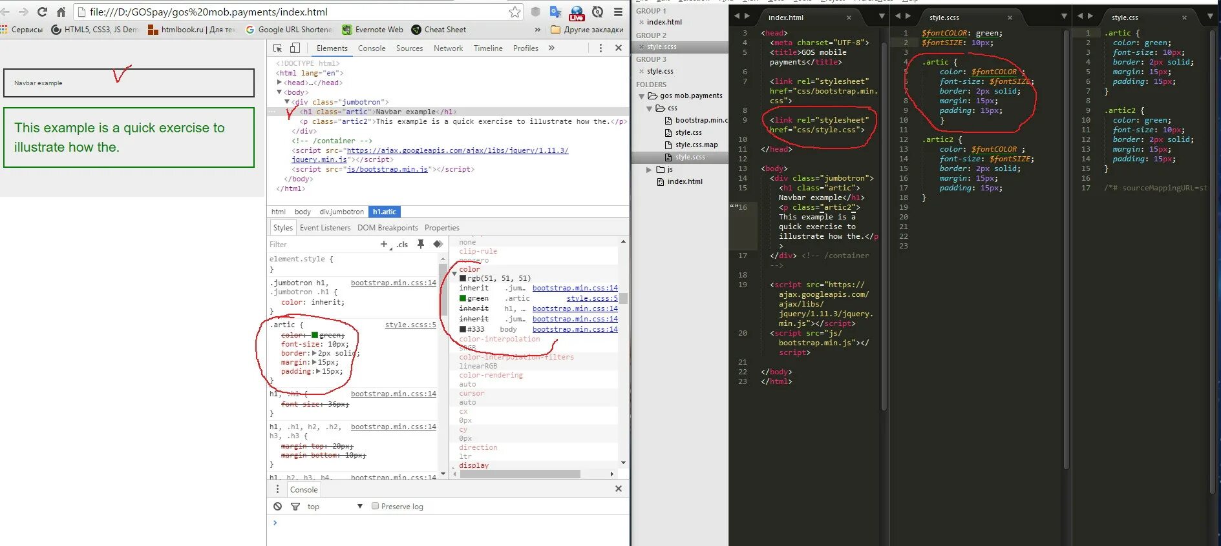Expand padding shorthand in .artic rule
Image resolution: width=1221 pixels, height=546 pixels.
(318, 371)
